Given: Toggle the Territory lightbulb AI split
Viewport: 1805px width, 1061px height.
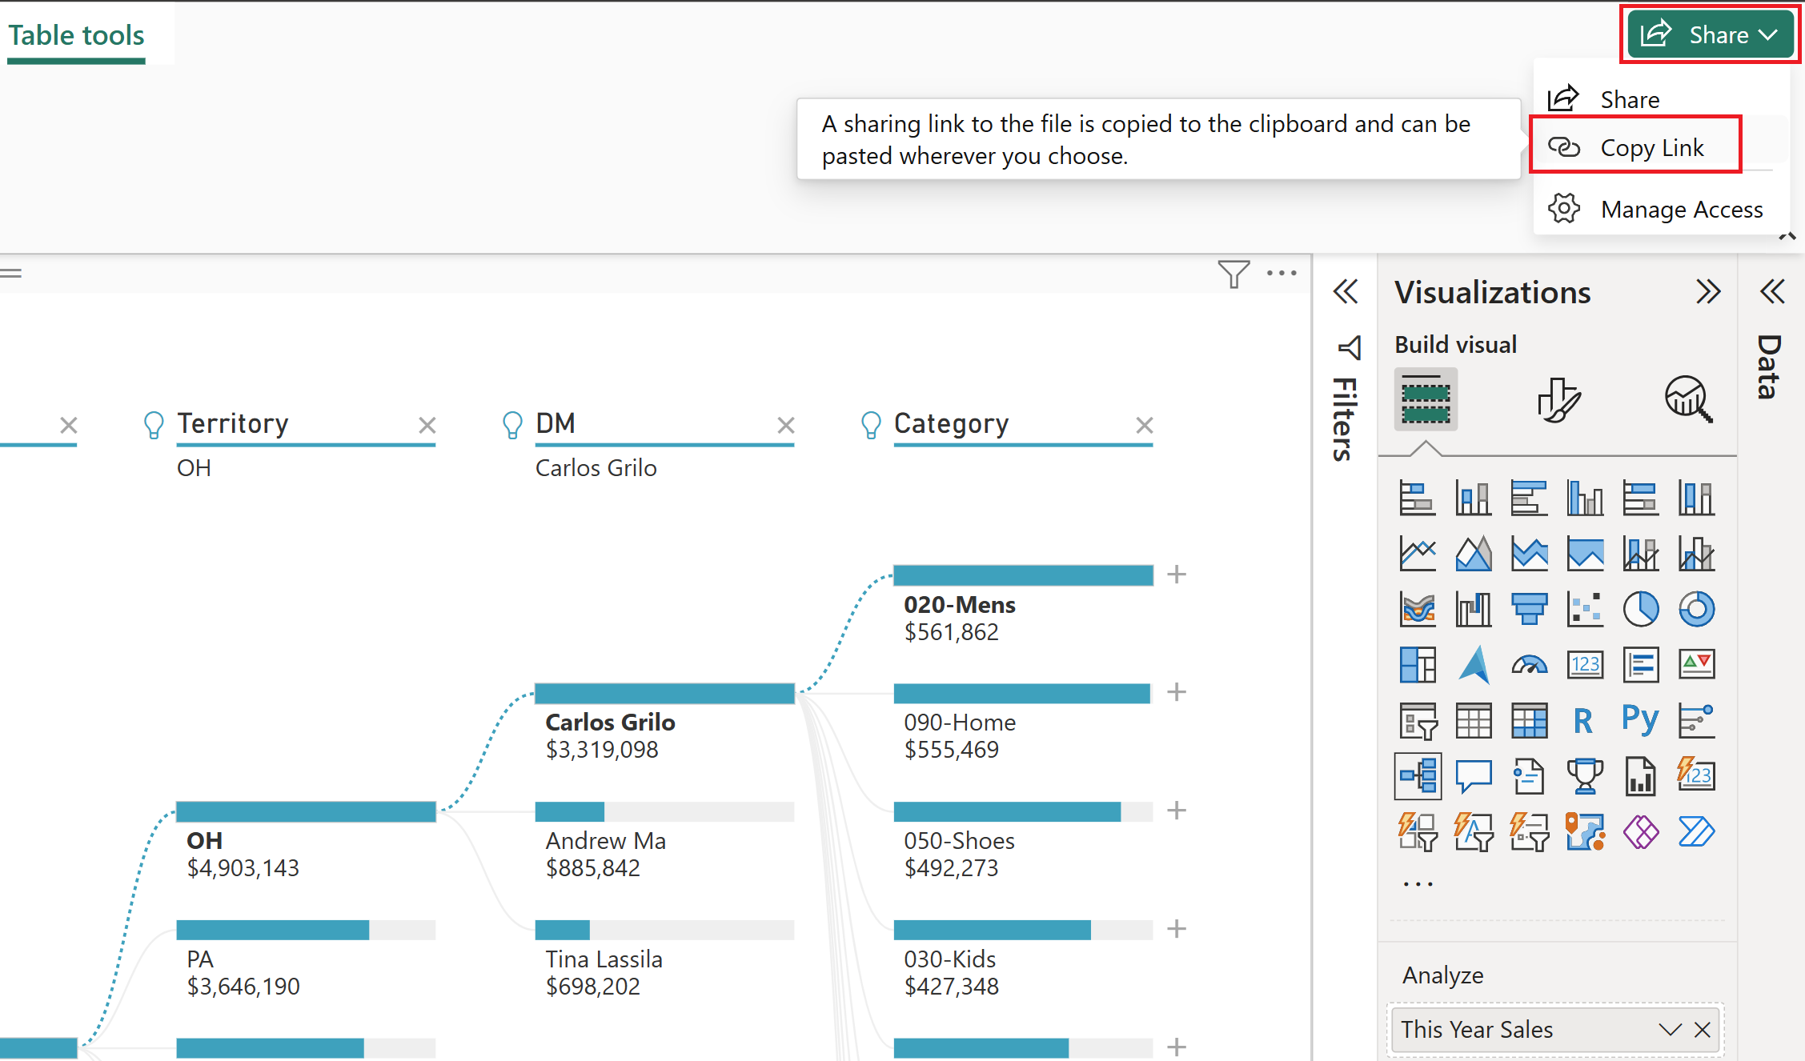Looking at the screenshot, I should (154, 424).
